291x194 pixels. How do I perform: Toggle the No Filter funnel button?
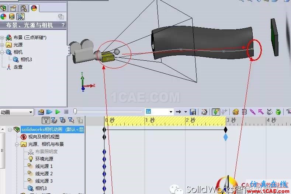(46, 121)
